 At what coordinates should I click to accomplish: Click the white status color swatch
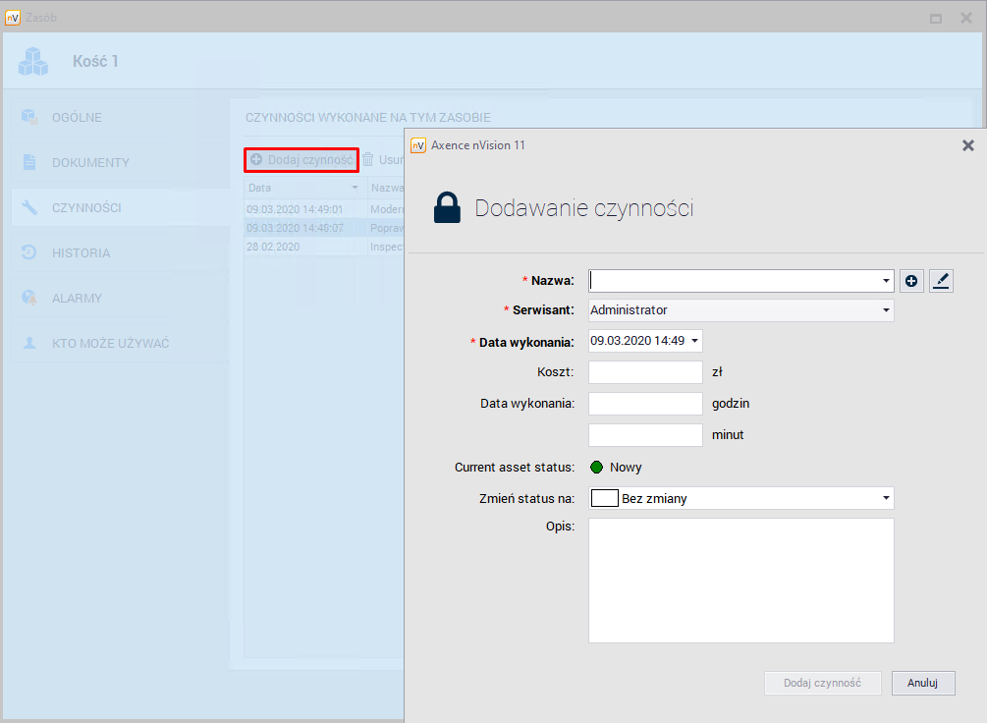pyautogui.click(x=604, y=498)
